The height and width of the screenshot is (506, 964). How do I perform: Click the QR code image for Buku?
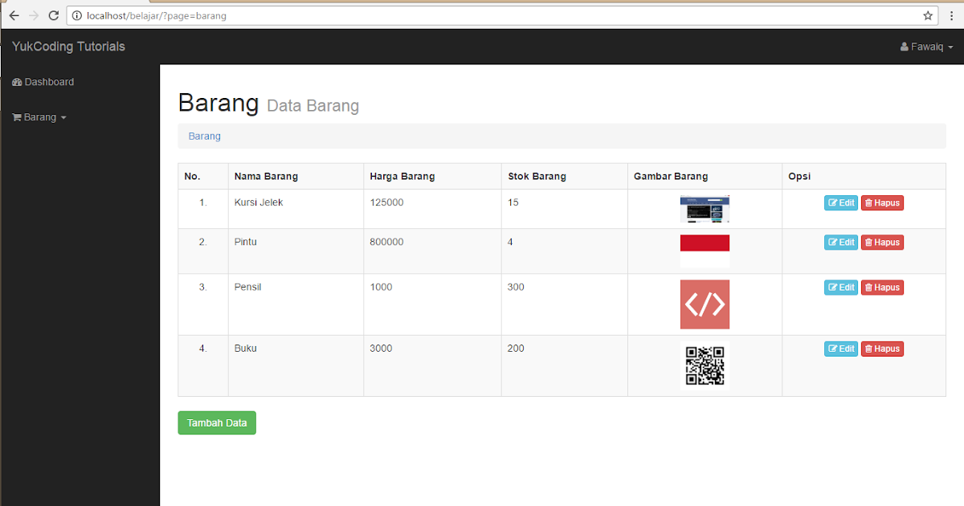[705, 365]
